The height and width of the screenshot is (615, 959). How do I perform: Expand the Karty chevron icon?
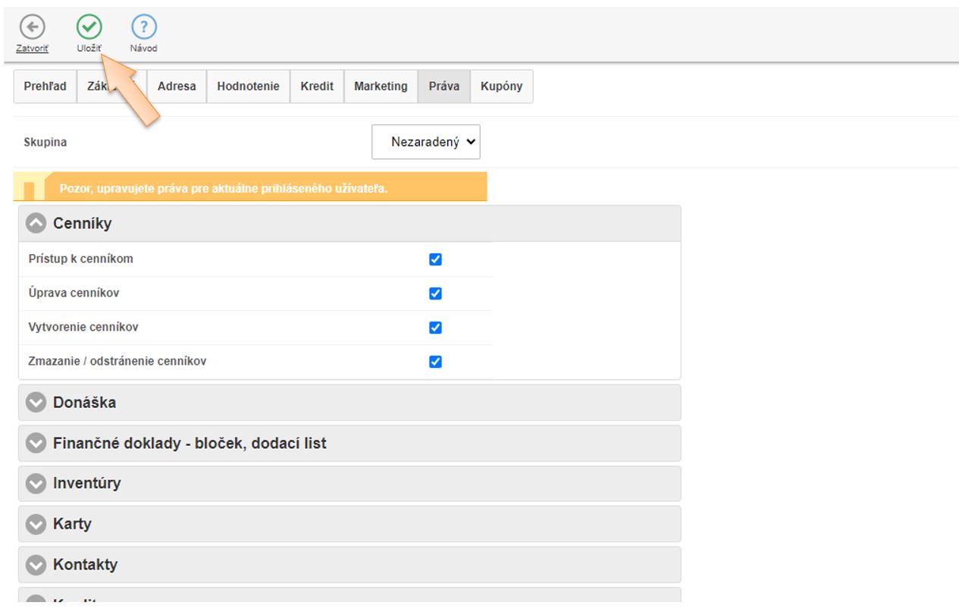(x=36, y=524)
